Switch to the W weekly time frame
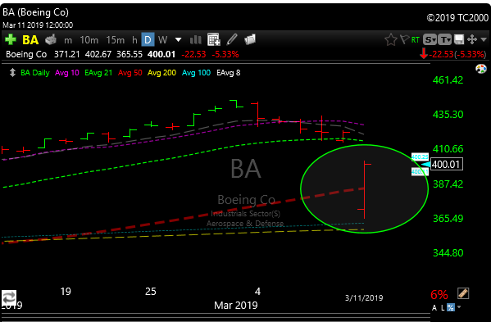Image resolution: width=491 pixels, height=322 pixels. coord(162,40)
